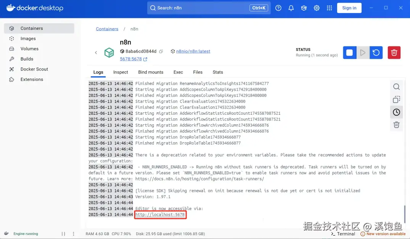Open the n8nio/n8n:latest image link
Viewport: 410px width, 239px height.
click(x=193, y=51)
